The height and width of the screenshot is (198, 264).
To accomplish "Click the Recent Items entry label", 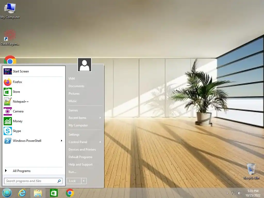I will (x=77, y=118).
